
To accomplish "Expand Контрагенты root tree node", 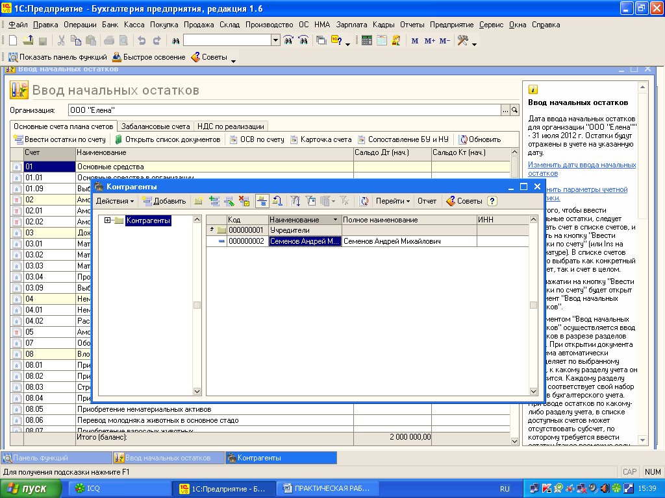I will (107, 220).
